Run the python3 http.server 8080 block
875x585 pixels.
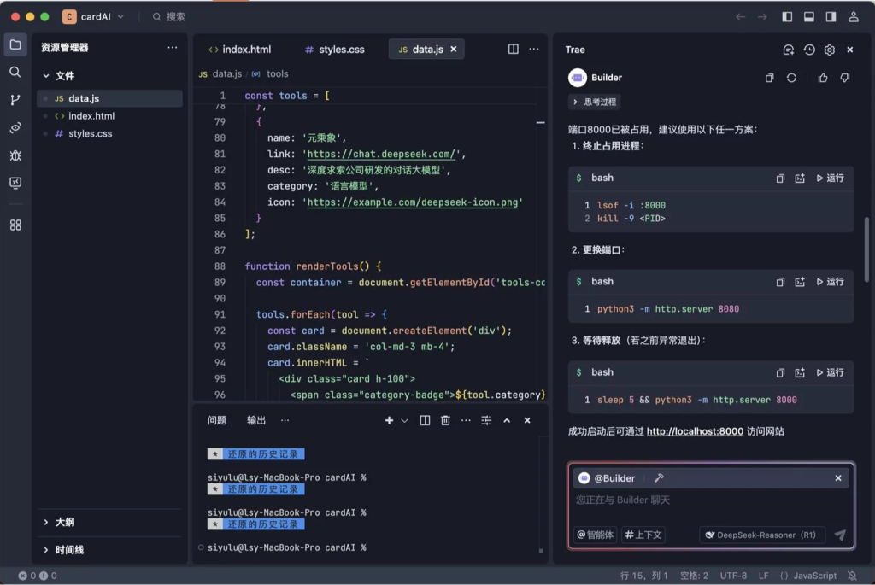(x=831, y=282)
